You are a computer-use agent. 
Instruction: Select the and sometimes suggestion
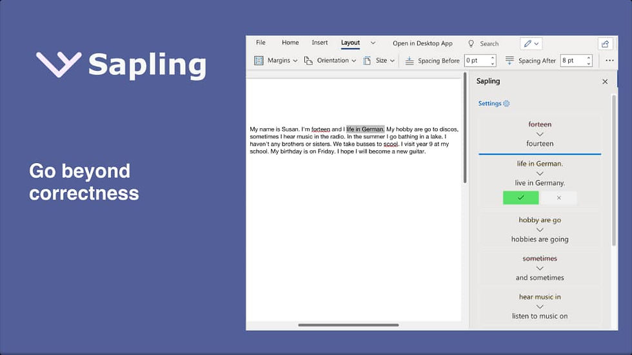[x=540, y=268]
